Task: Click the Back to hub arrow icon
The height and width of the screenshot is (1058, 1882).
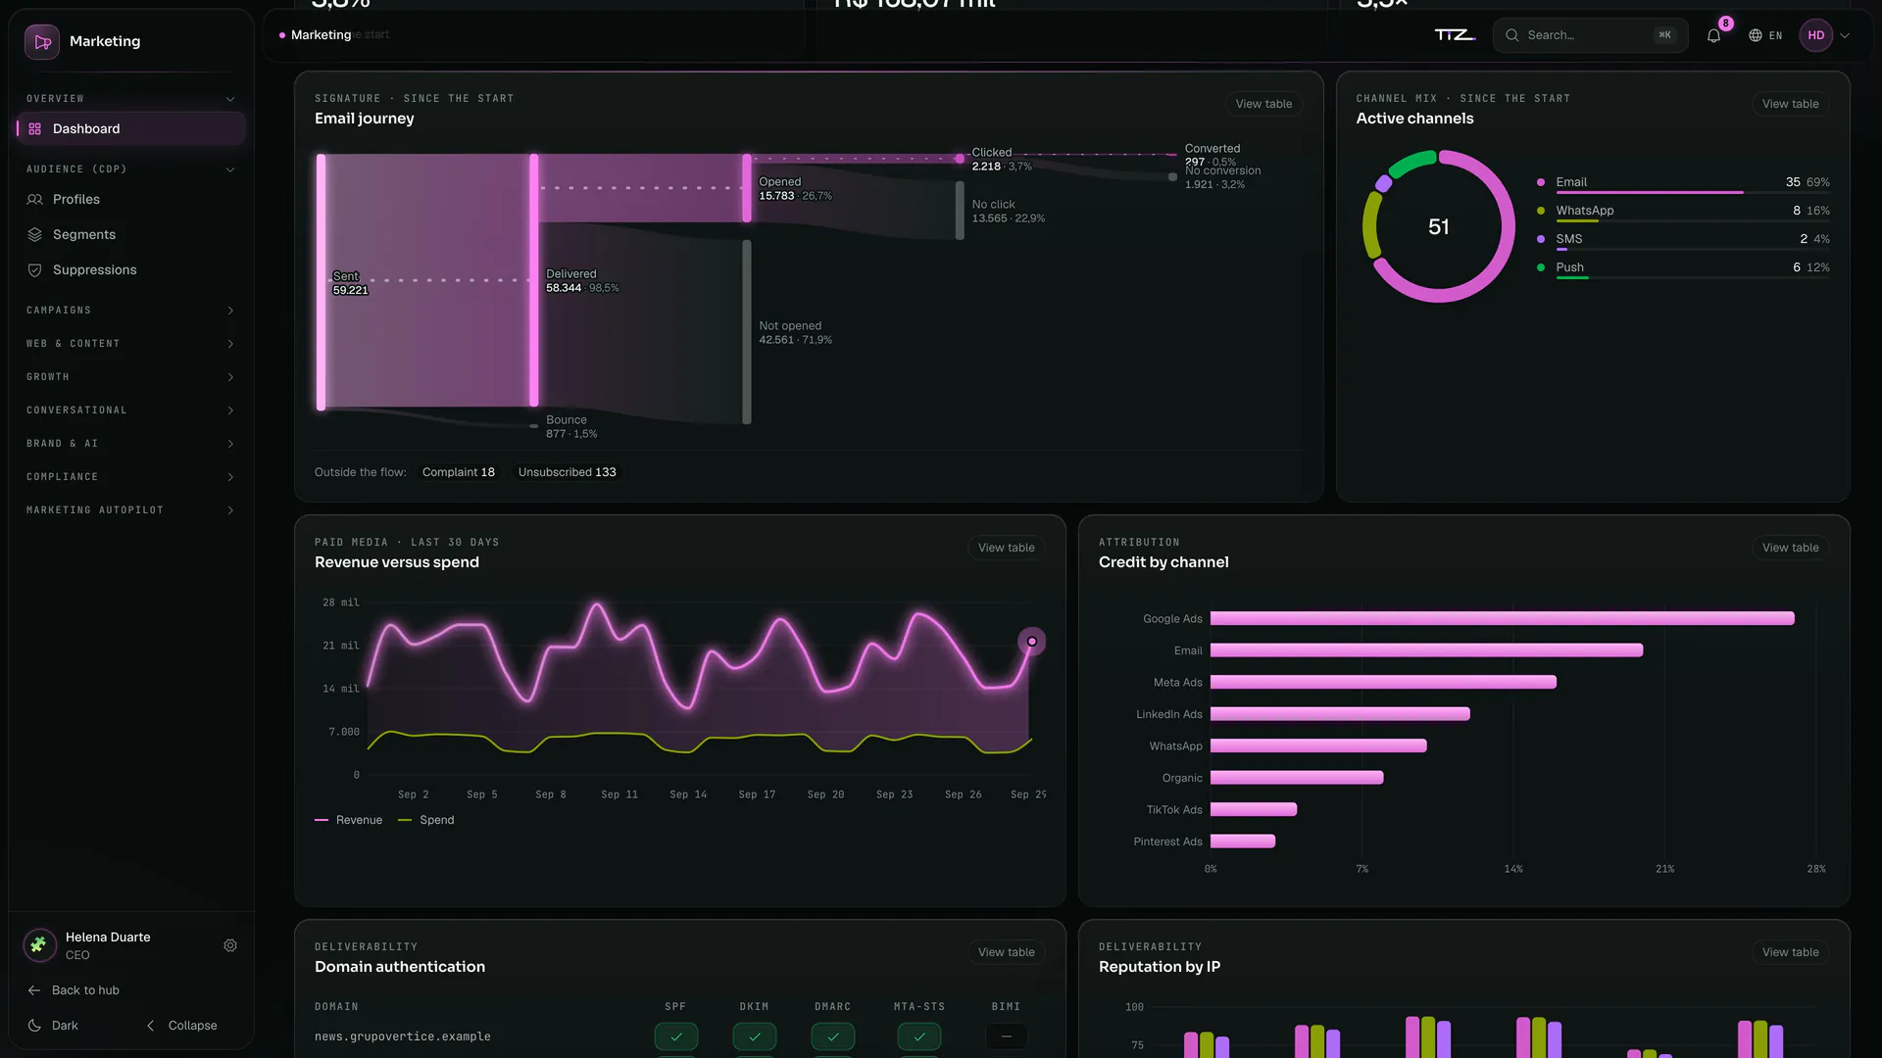Action: pos(34,990)
